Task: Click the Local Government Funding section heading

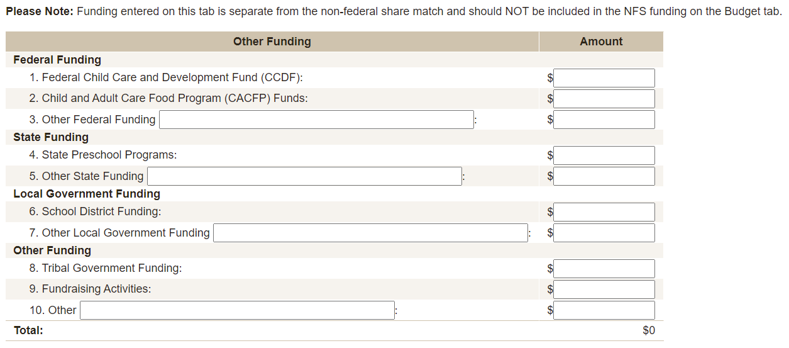Action: 87,194
